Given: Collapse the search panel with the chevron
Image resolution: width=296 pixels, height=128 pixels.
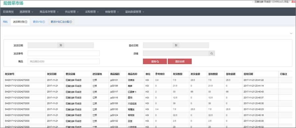Looking at the screenshot, I should click(291, 33).
